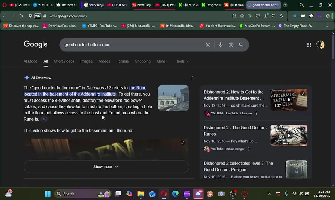Expand AI Overview with Show more

(x=106, y=167)
